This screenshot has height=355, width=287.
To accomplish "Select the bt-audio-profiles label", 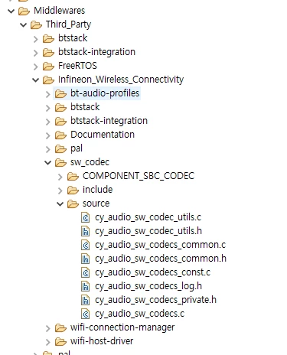I will pos(105,93).
